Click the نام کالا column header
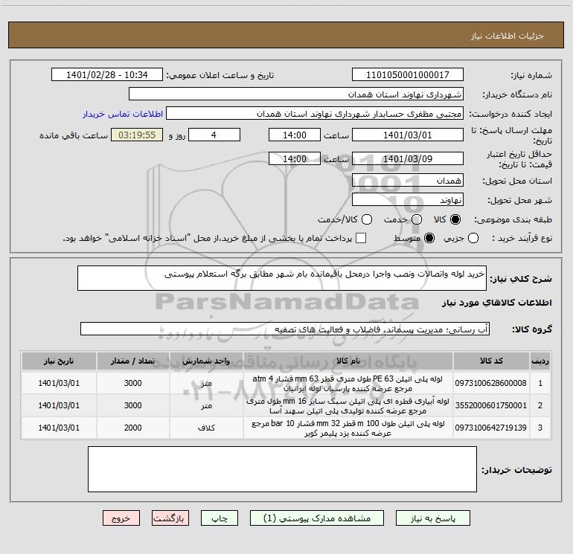573x554 pixels. point(348,361)
